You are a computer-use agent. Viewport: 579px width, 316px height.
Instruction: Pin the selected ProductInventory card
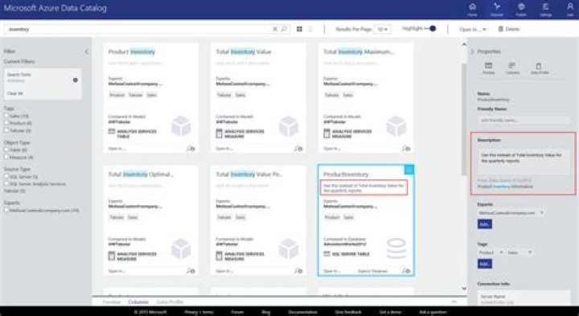tap(406, 271)
